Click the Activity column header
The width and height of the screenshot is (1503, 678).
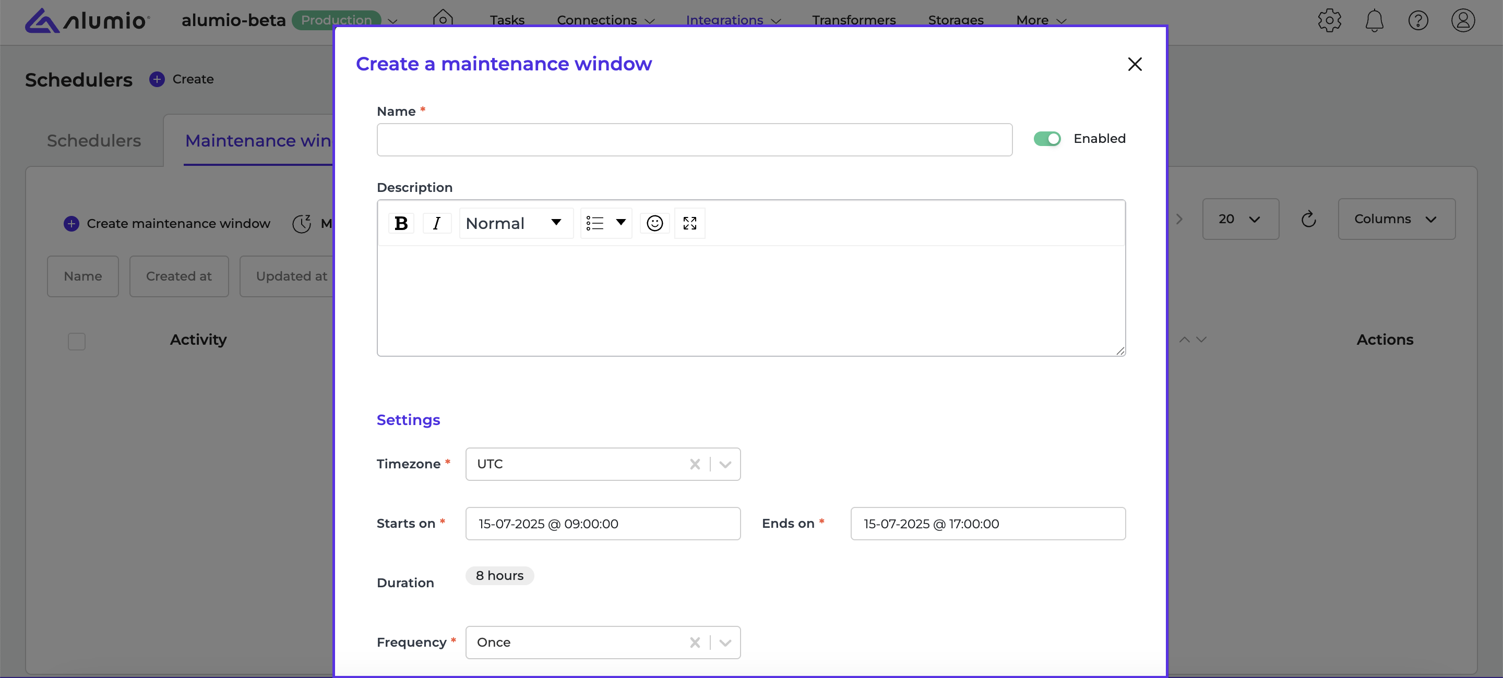(x=198, y=340)
